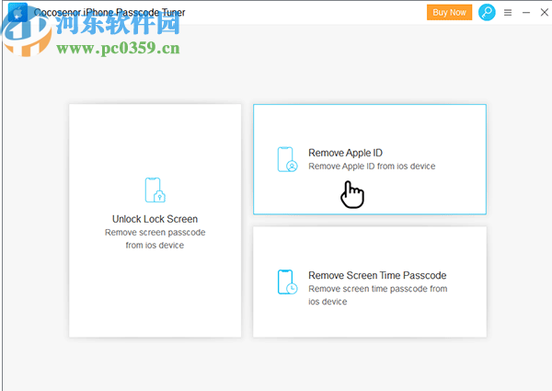Minimize the Passcode Tuner window
This screenshot has width=552, height=391.
tap(526, 13)
